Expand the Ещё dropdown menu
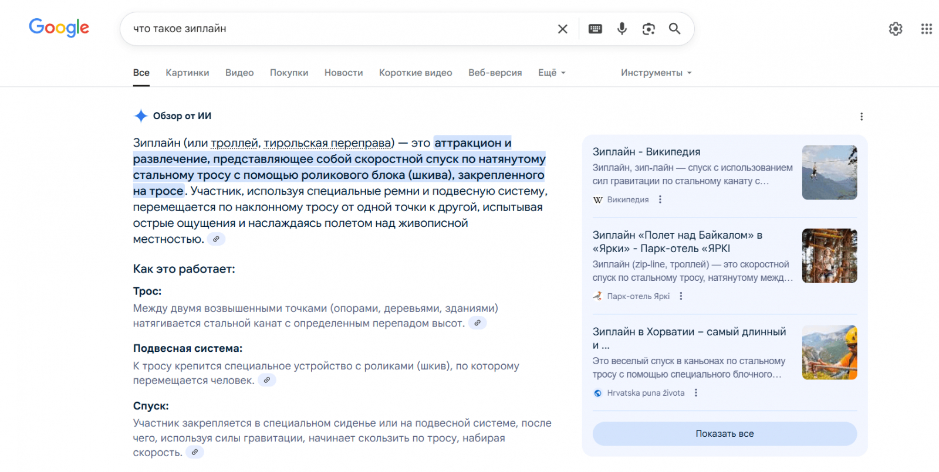 pyautogui.click(x=552, y=73)
